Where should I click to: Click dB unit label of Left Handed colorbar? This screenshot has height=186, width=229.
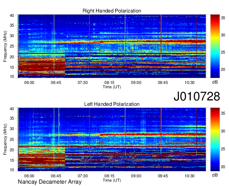(215, 175)
